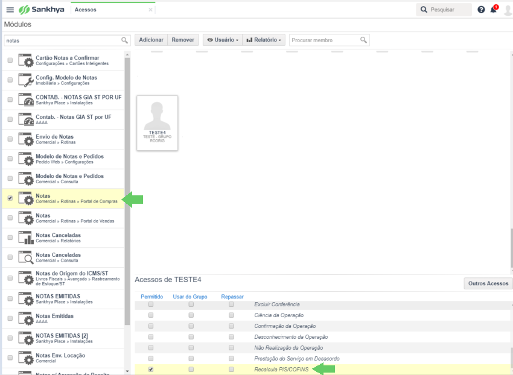The width and height of the screenshot is (513, 375).
Task: Expand the Relatório dropdown
Action: coord(264,40)
